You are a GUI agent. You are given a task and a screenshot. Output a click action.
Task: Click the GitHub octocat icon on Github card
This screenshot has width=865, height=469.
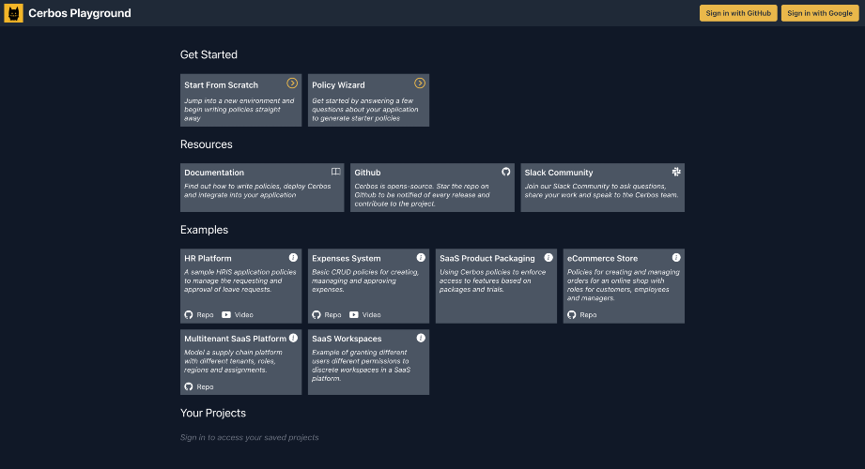click(x=506, y=172)
